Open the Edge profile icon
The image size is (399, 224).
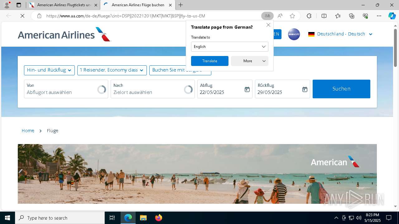(x=7, y=5)
